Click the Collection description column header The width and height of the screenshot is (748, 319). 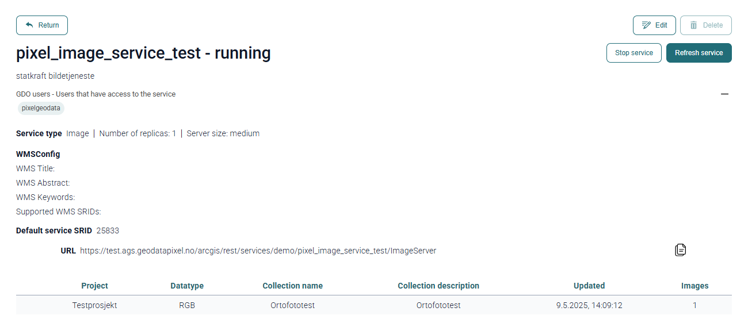(x=438, y=286)
